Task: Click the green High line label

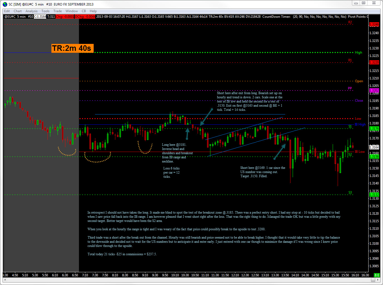Action: pos(359,52)
